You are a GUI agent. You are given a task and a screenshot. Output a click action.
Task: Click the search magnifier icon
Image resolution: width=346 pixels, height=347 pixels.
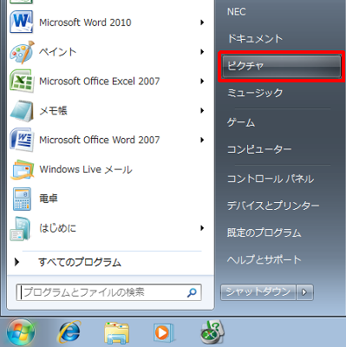click(192, 292)
